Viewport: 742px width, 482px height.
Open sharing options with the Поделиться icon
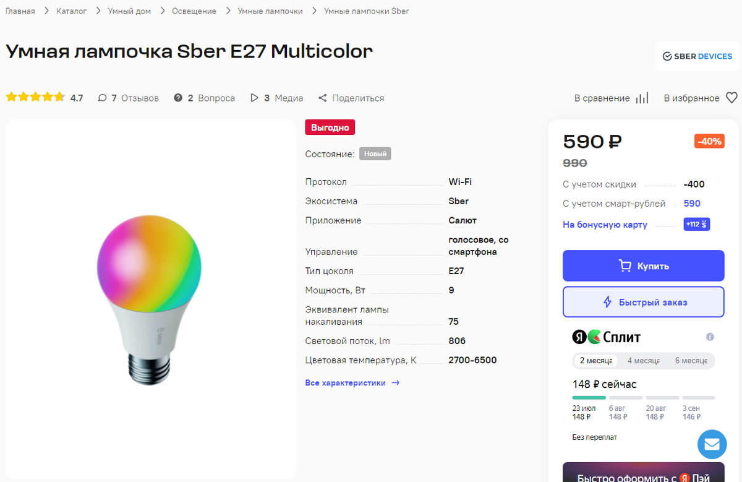[323, 97]
